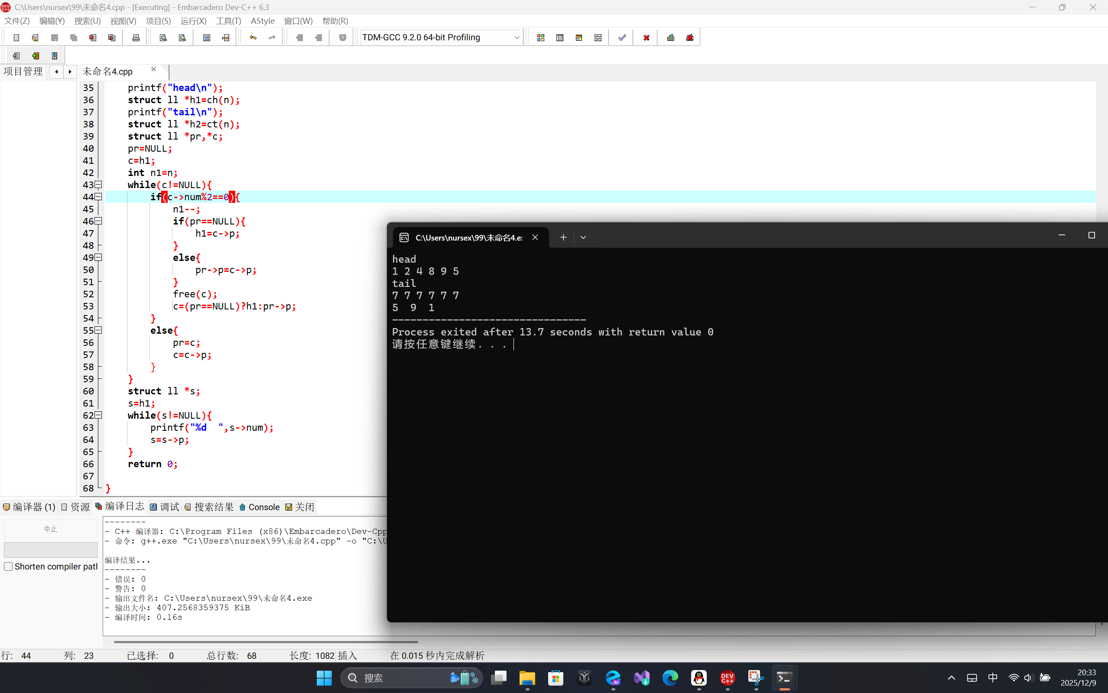Open the Dev-C++ app in taskbar
The width and height of the screenshot is (1108, 693).
click(727, 678)
